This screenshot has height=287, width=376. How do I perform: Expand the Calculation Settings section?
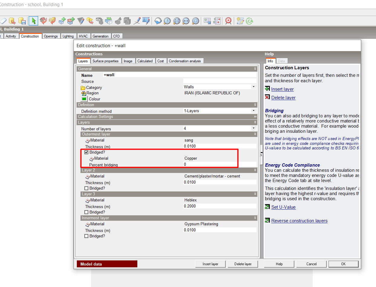pos(255,117)
